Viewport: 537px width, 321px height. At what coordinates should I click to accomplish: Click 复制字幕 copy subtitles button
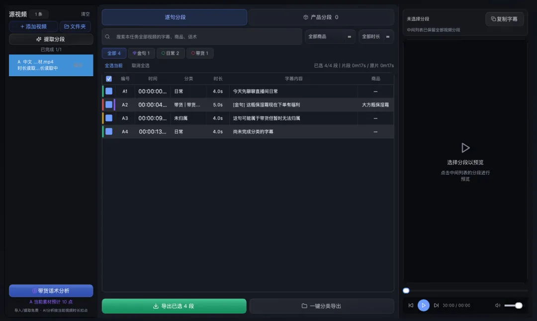(504, 19)
